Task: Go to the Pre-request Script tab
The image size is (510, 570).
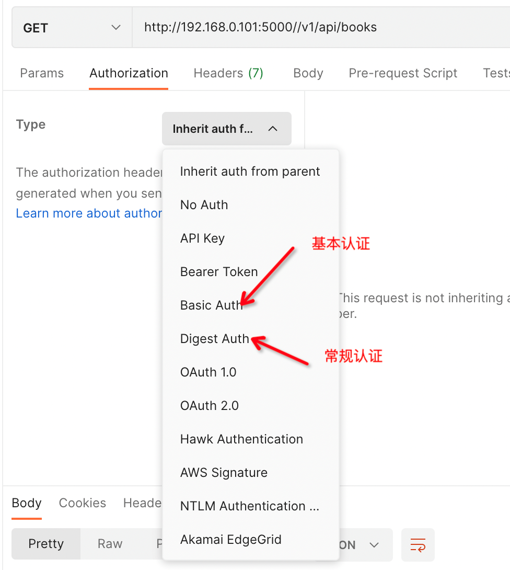Action: [x=403, y=73]
